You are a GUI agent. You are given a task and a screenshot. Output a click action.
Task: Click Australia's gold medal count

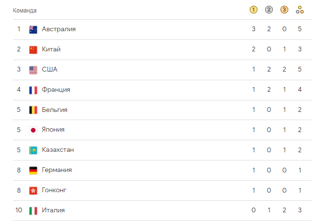point(254,29)
